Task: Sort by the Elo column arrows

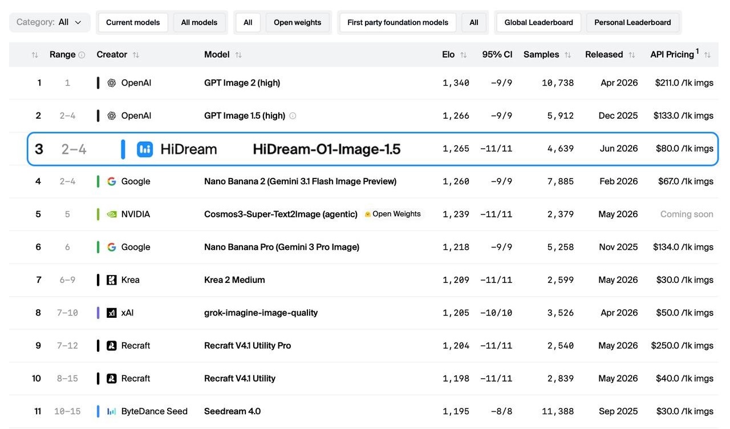Action: click(x=464, y=55)
